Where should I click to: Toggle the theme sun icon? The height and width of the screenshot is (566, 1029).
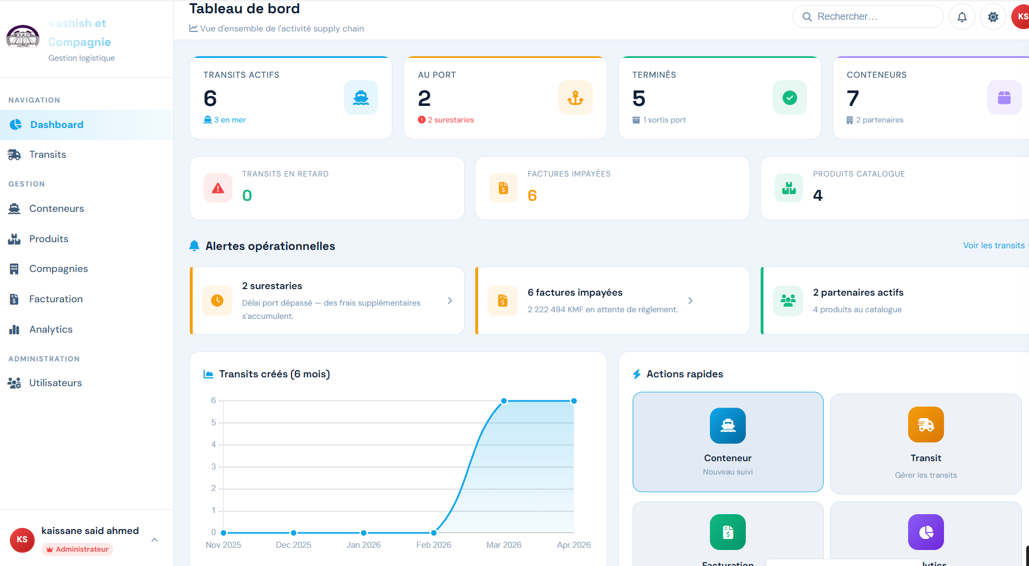tap(993, 17)
